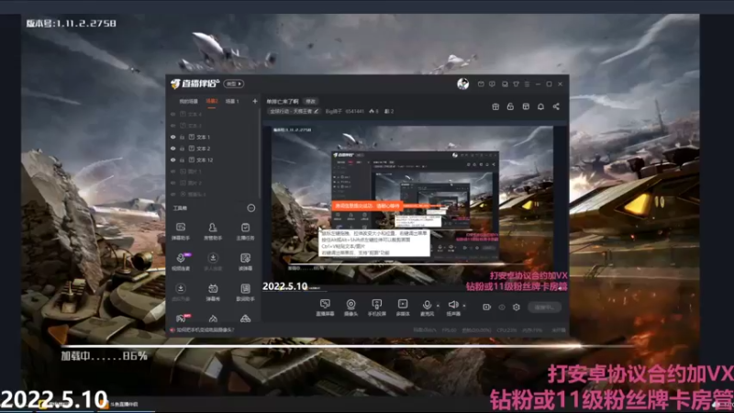The height and width of the screenshot is (413, 734).
Task: Click the 麦克风 microphone icon
Action: coord(427,307)
